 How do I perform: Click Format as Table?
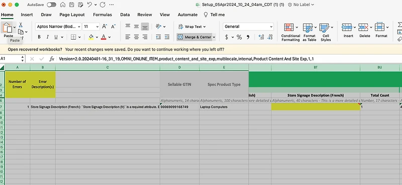pos(310,32)
